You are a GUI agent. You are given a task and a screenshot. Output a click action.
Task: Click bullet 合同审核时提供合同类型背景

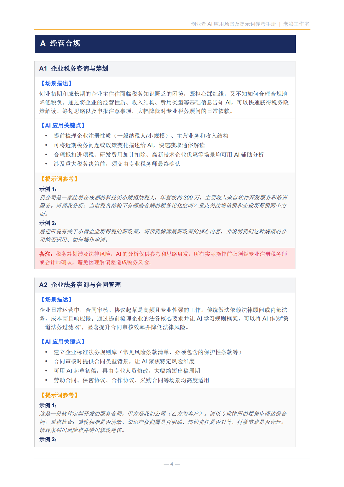click(x=124, y=361)
